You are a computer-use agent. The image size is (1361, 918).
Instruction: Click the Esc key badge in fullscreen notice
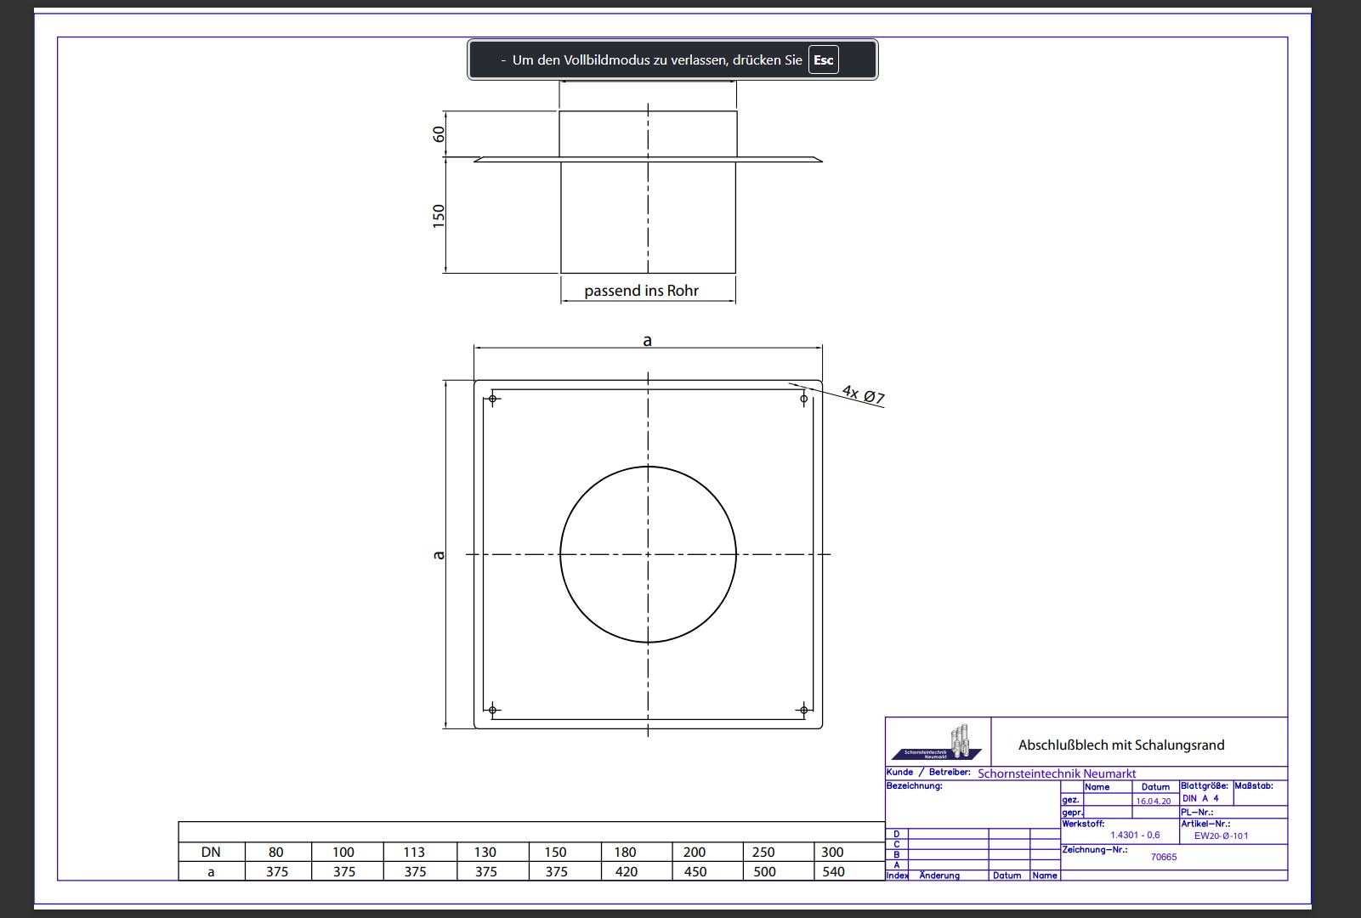pos(823,60)
